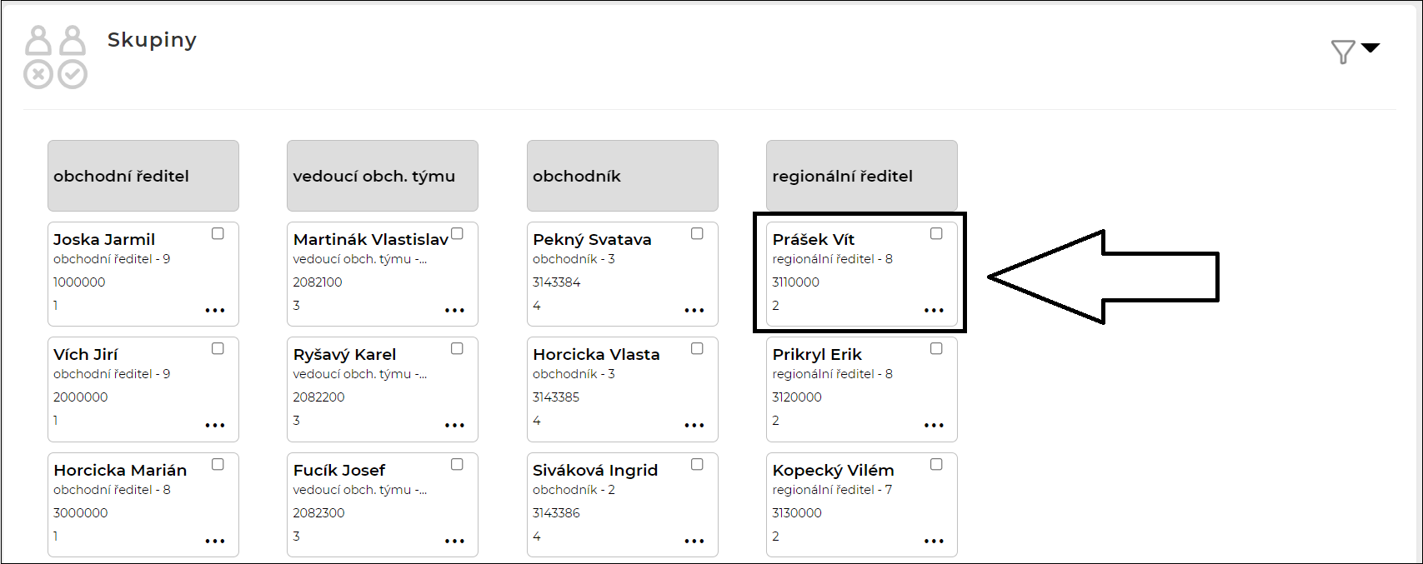The image size is (1423, 564).
Task: Click the obchodní ředitel column header
Action: 143,176
